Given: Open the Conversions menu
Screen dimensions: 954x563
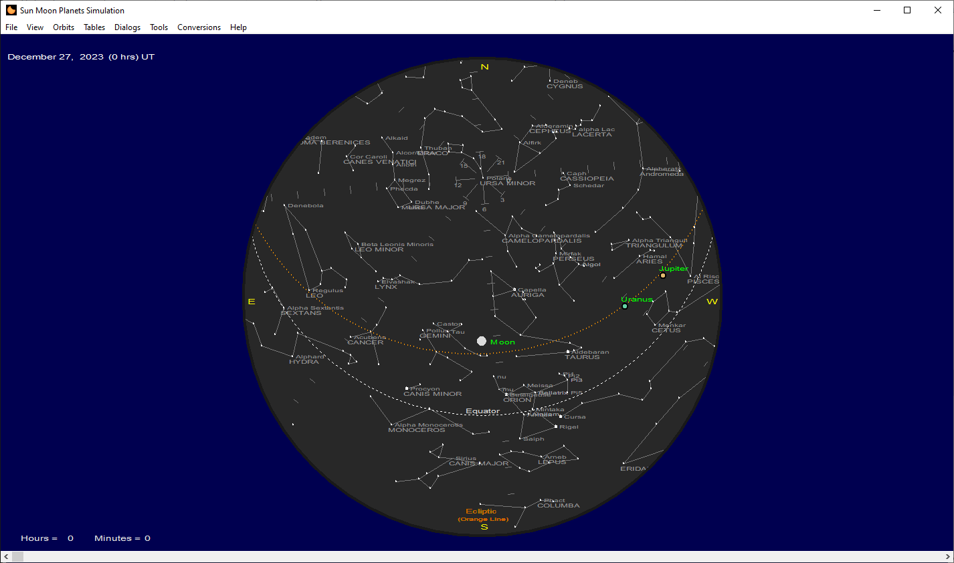Looking at the screenshot, I should [199, 27].
